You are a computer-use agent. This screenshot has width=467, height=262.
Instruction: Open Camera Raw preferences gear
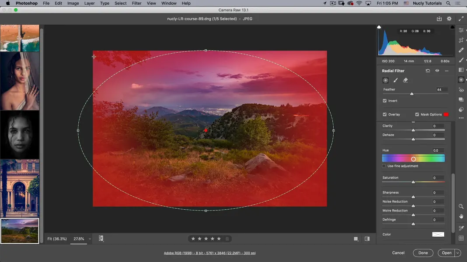pyautogui.click(x=449, y=19)
